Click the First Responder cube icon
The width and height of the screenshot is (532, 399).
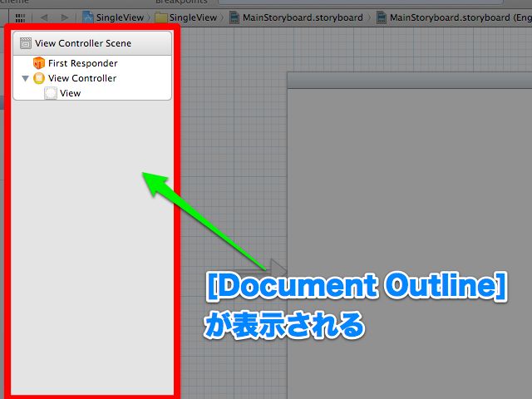(x=39, y=63)
